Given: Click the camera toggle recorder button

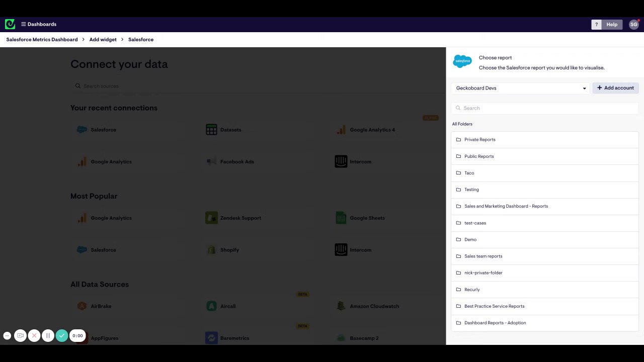Looking at the screenshot, I should click(20, 336).
